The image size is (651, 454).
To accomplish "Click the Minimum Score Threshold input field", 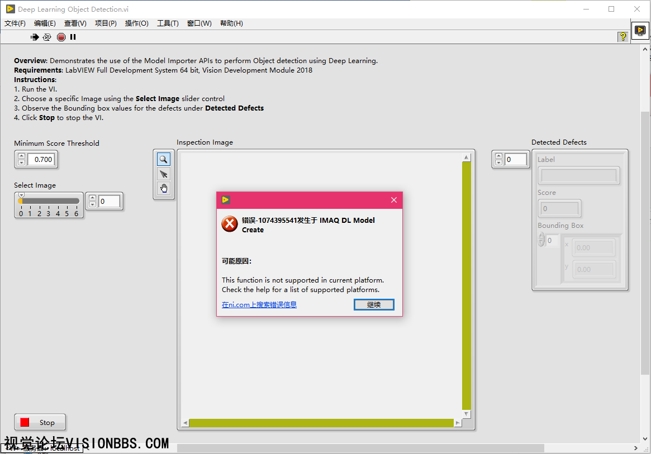I will pyautogui.click(x=42, y=160).
